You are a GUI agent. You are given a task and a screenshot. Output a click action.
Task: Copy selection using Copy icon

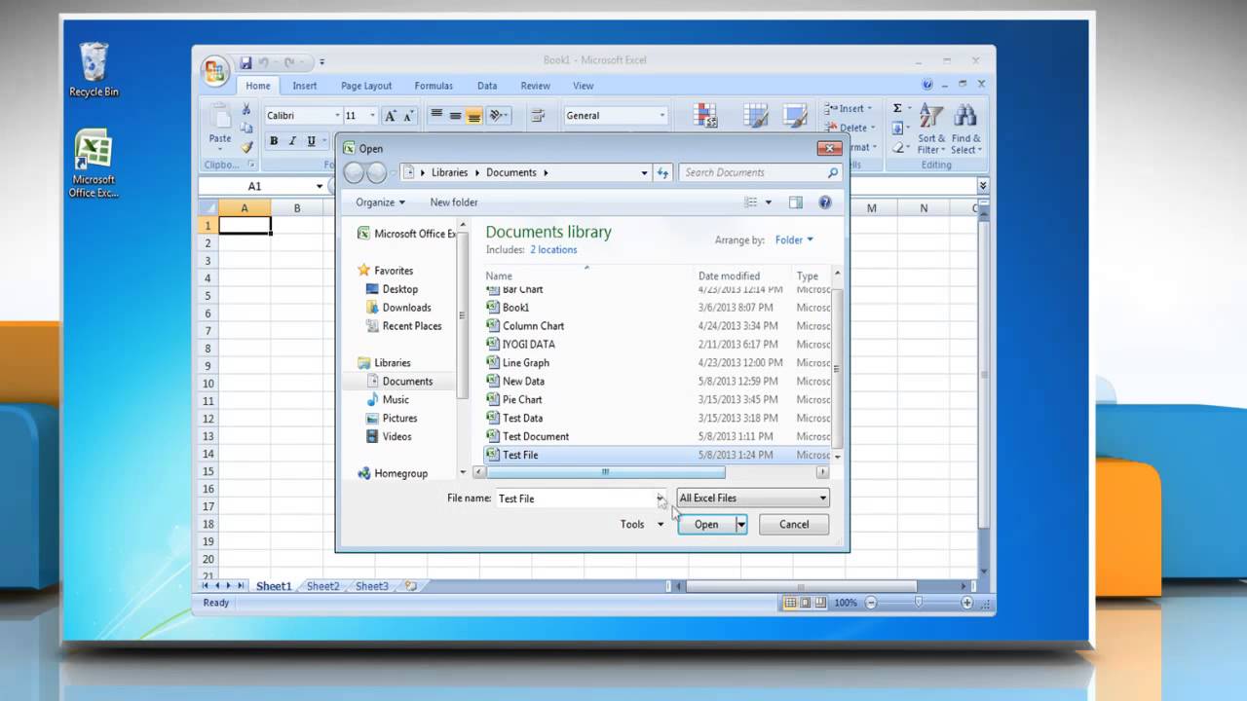(x=246, y=128)
